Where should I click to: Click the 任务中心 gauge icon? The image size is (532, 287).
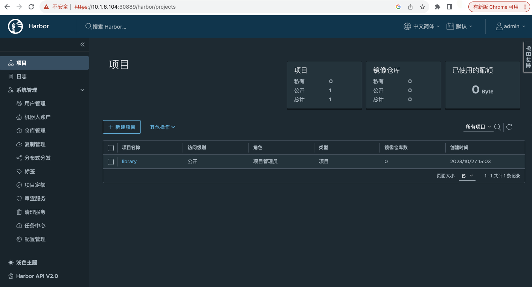[x=19, y=226]
